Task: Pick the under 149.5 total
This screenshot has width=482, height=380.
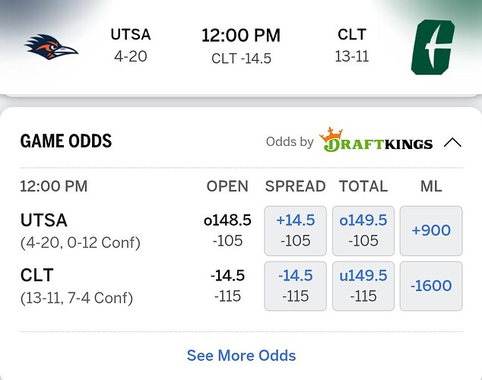Action: (363, 286)
